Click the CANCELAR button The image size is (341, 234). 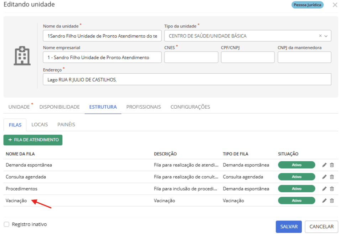point(321,227)
